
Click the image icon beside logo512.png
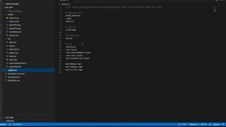(x=7, y=28)
